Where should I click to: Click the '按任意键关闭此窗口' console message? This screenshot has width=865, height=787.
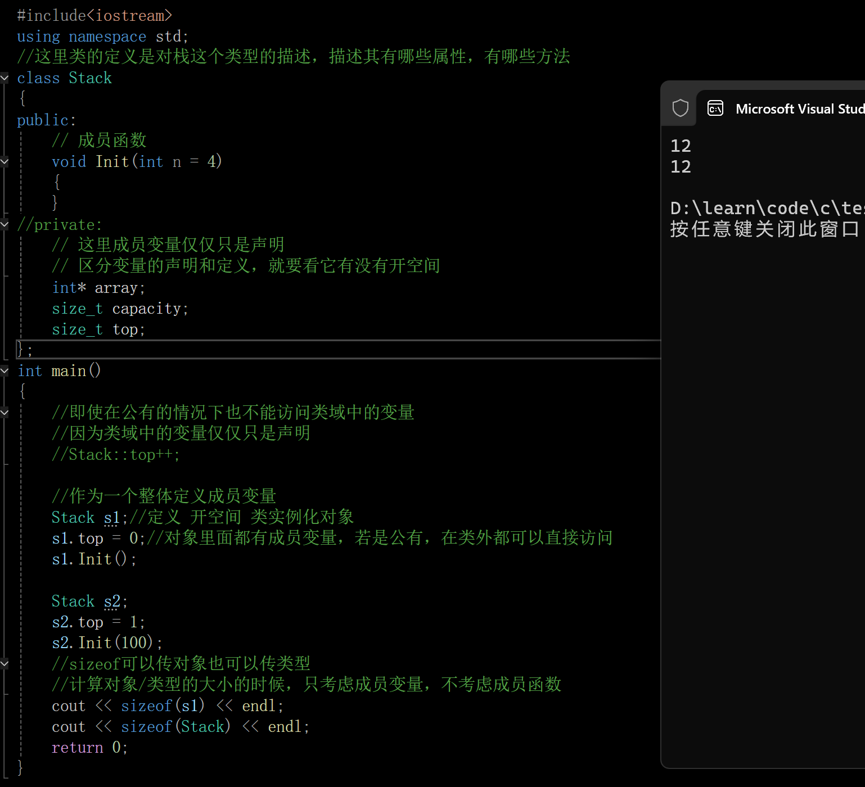764,229
